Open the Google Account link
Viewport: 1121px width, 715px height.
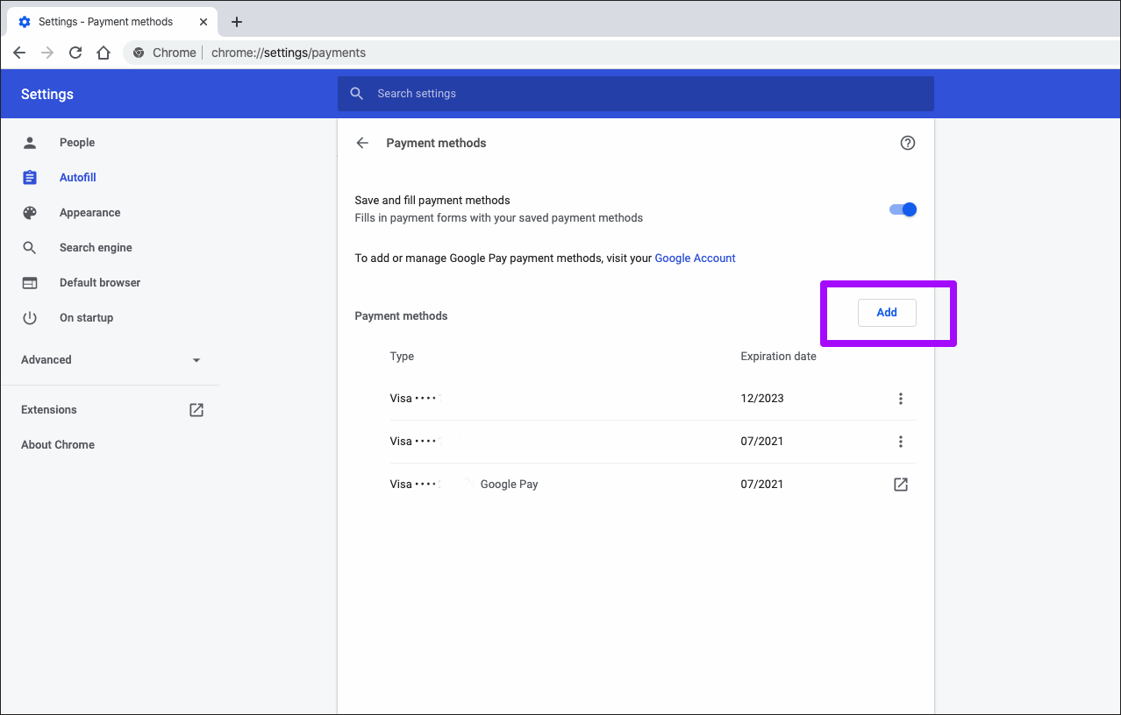click(x=695, y=258)
